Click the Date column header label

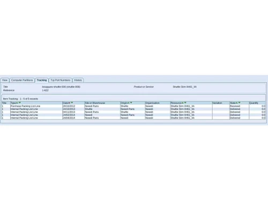click(65, 103)
